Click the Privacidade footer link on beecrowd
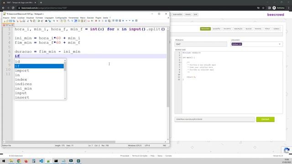The image size is (292, 164). 125,156
